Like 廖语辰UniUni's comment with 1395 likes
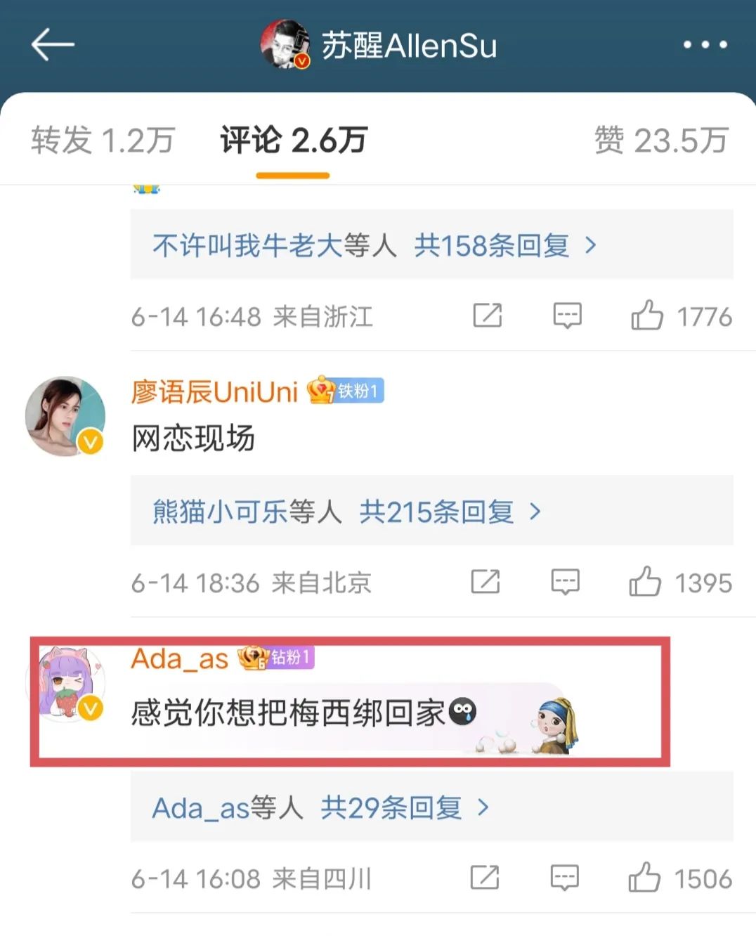This screenshot has width=756, height=936. coord(644,582)
